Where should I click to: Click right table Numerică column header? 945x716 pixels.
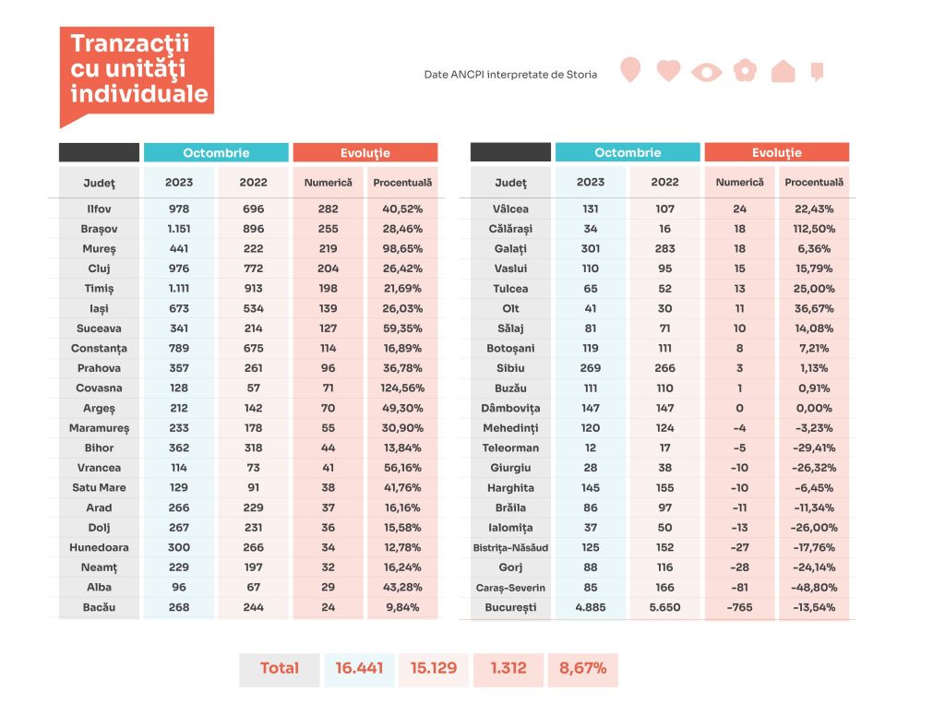739,182
